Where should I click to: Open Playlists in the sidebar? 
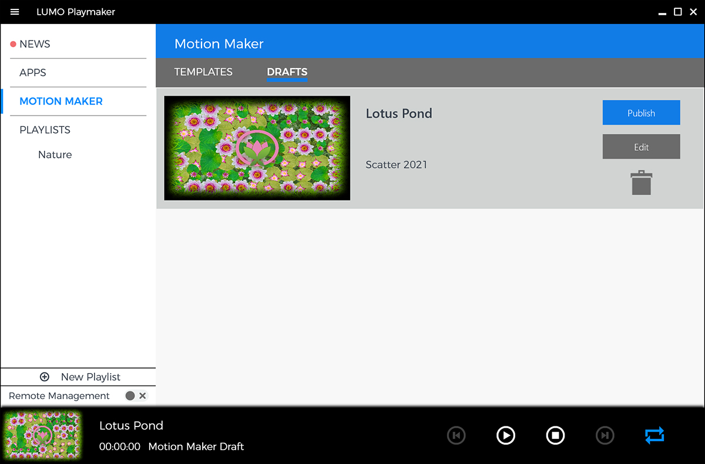pos(45,130)
